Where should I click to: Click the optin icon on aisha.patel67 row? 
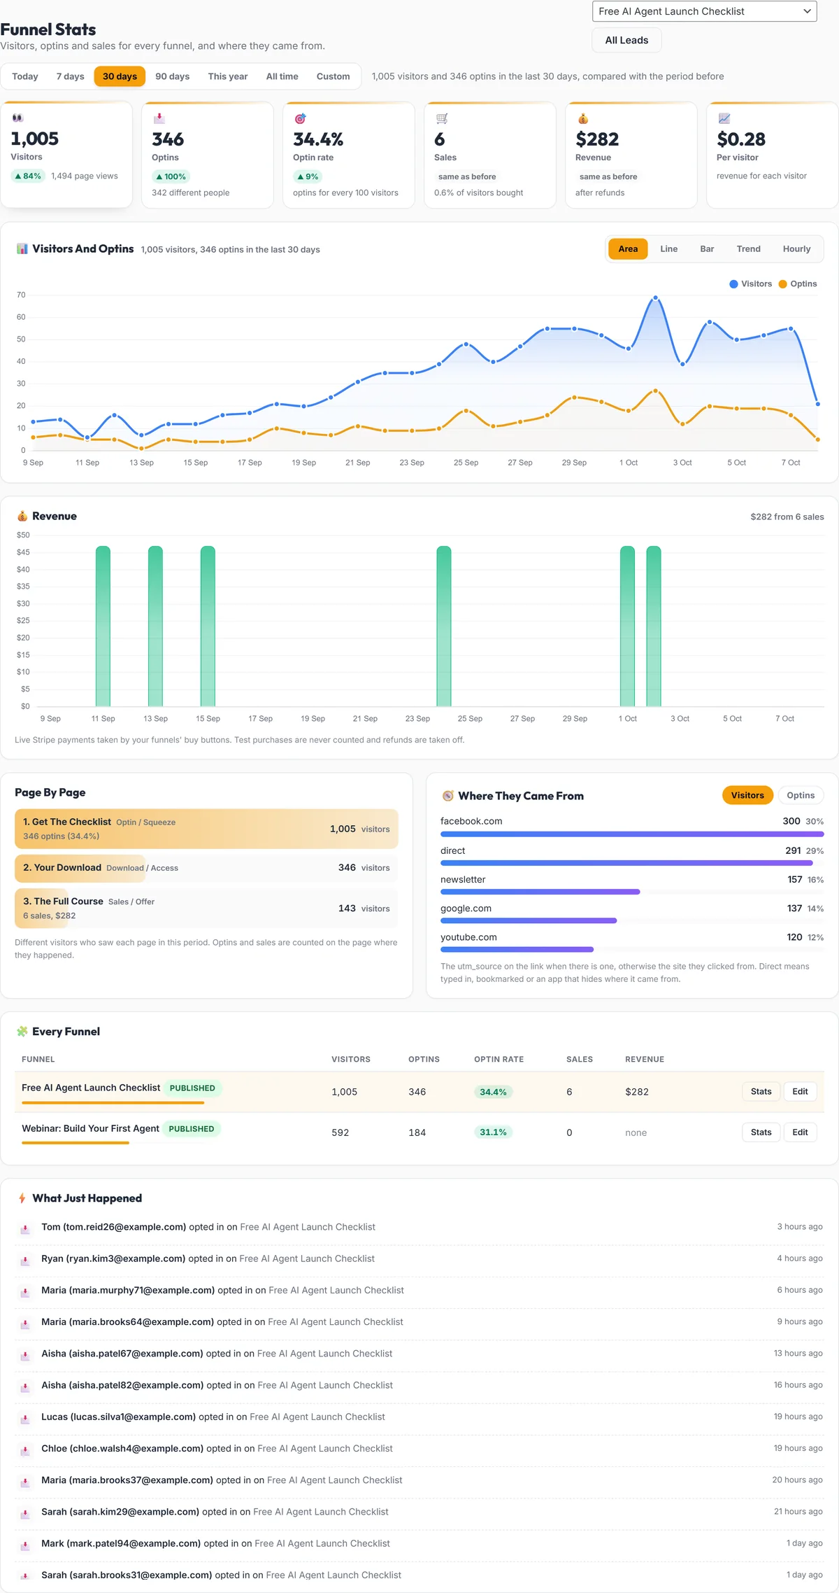(25, 1355)
